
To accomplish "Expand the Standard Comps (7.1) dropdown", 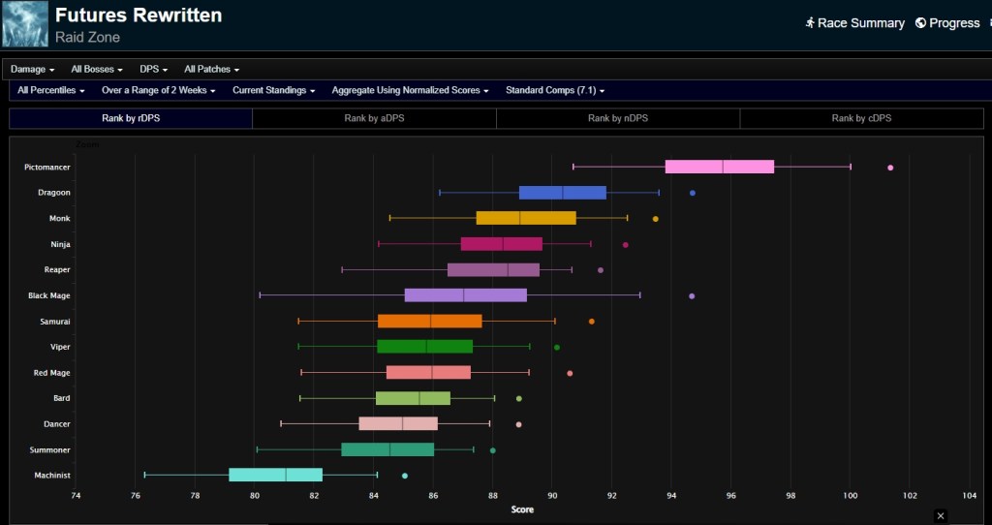I will coord(554,90).
